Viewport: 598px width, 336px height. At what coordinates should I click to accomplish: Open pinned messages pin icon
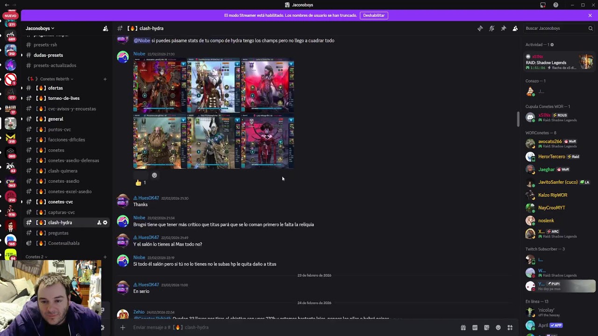503,28
